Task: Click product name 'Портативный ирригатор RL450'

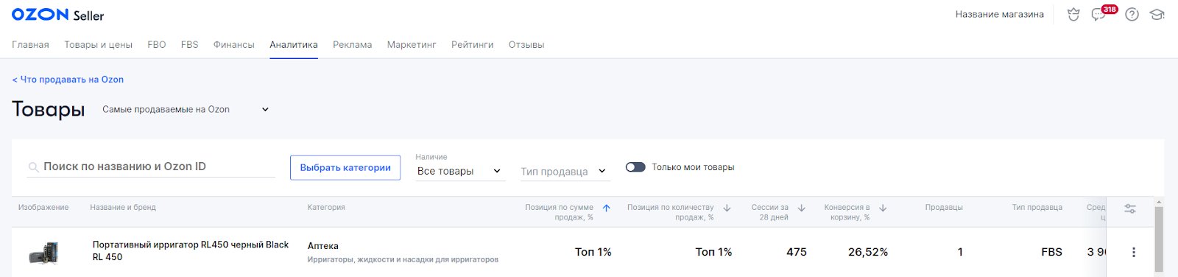Action: pyautogui.click(x=190, y=250)
